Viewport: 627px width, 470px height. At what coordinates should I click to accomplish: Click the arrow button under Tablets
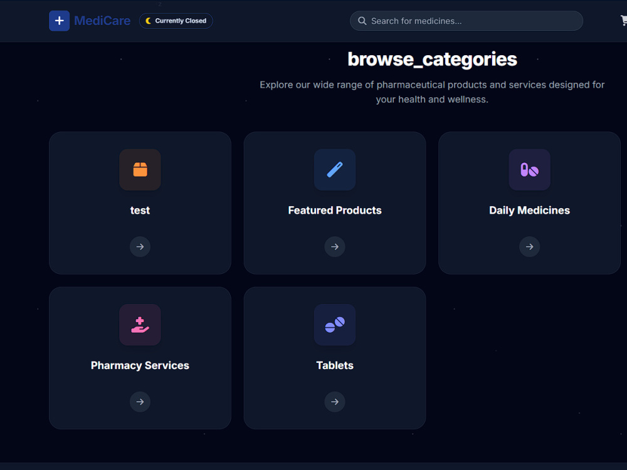335,402
